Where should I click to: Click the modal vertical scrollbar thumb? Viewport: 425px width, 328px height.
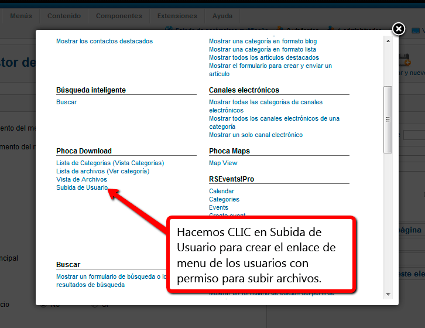click(388, 119)
